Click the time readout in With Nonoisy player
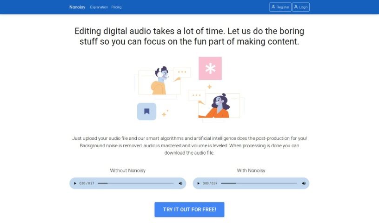 click(210, 184)
